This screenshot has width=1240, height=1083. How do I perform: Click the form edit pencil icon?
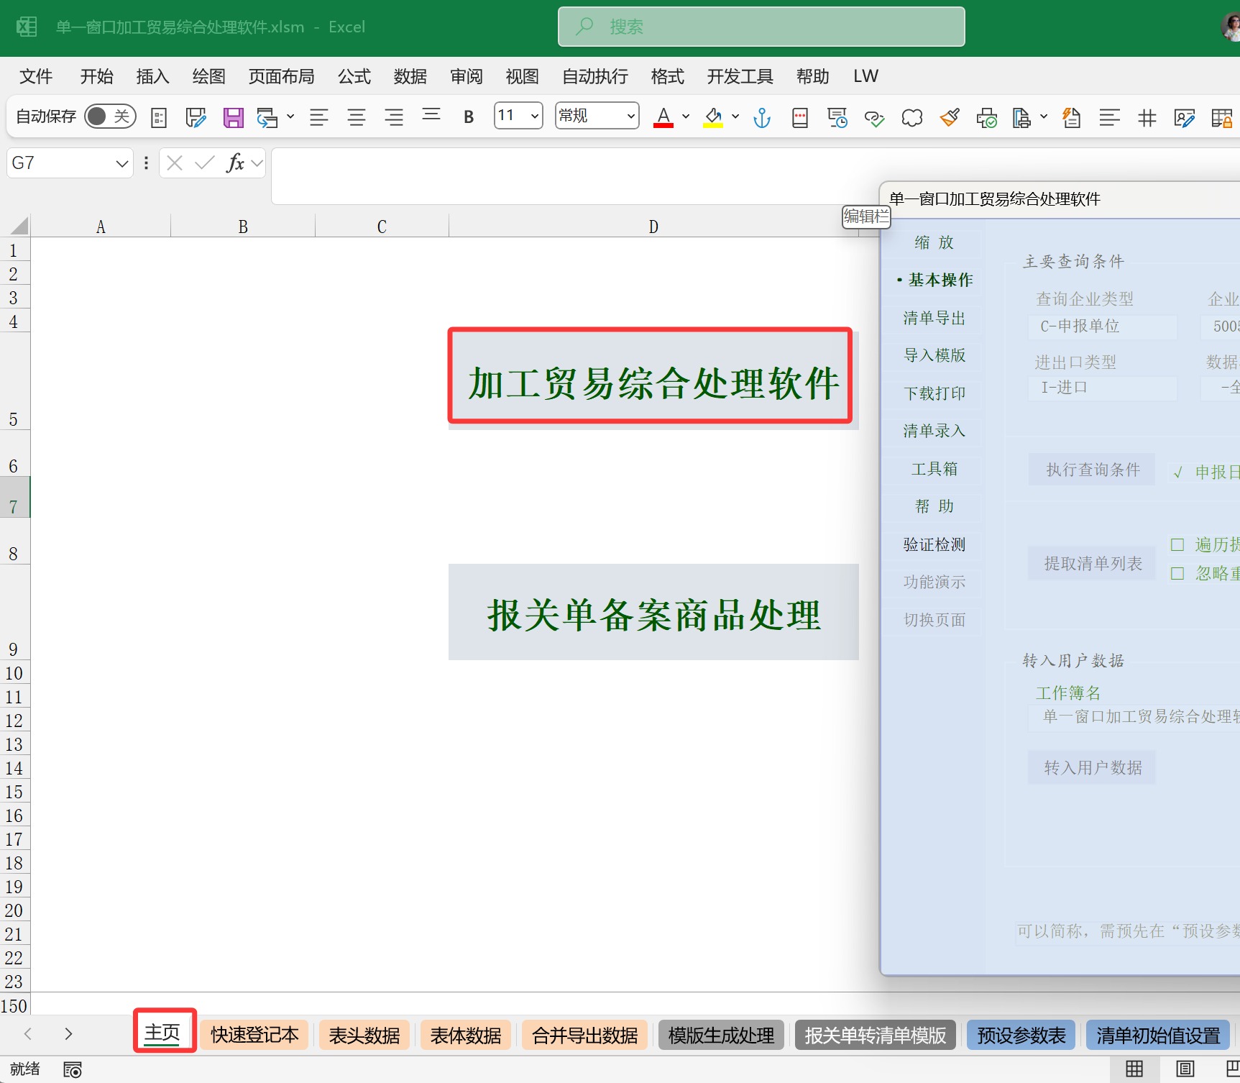pyautogui.click(x=196, y=117)
